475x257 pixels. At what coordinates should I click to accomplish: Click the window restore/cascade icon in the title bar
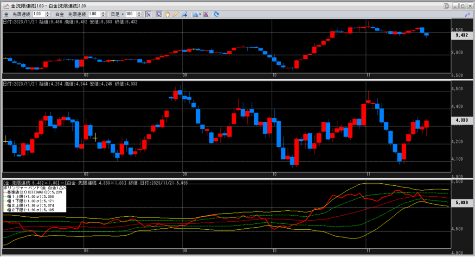[x=446, y=6]
